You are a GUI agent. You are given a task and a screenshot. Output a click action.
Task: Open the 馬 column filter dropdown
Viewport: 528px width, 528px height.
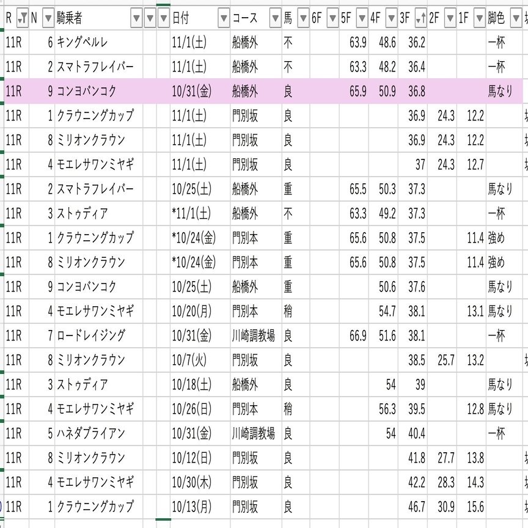click(303, 18)
